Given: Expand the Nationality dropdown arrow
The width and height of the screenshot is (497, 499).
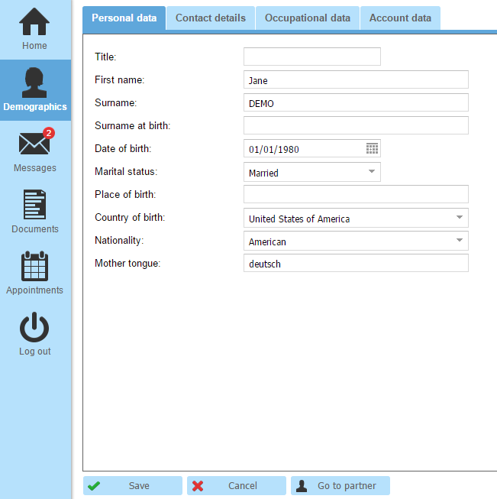Looking at the screenshot, I should point(459,240).
